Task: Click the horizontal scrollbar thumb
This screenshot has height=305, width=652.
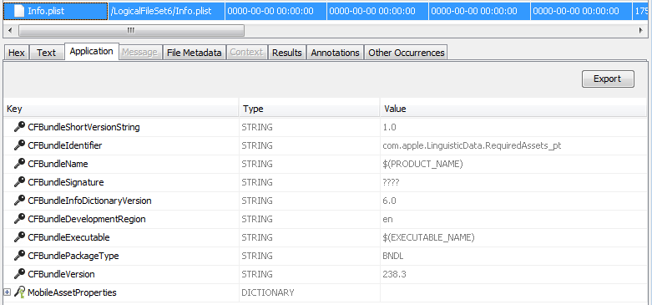Action: pos(131,30)
